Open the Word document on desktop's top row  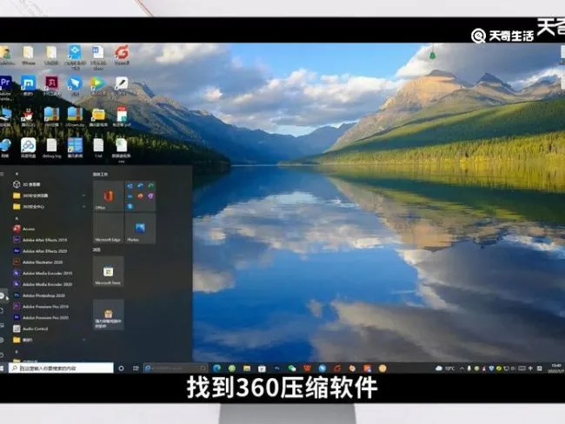pos(98,57)
